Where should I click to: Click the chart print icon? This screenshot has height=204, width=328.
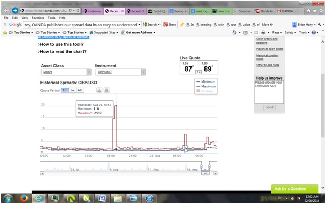(x=107, y=90)
